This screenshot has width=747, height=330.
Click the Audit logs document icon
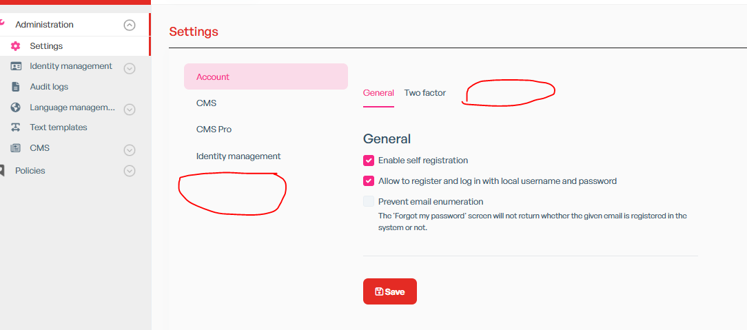pyautogui.click(x=16, y=87)
